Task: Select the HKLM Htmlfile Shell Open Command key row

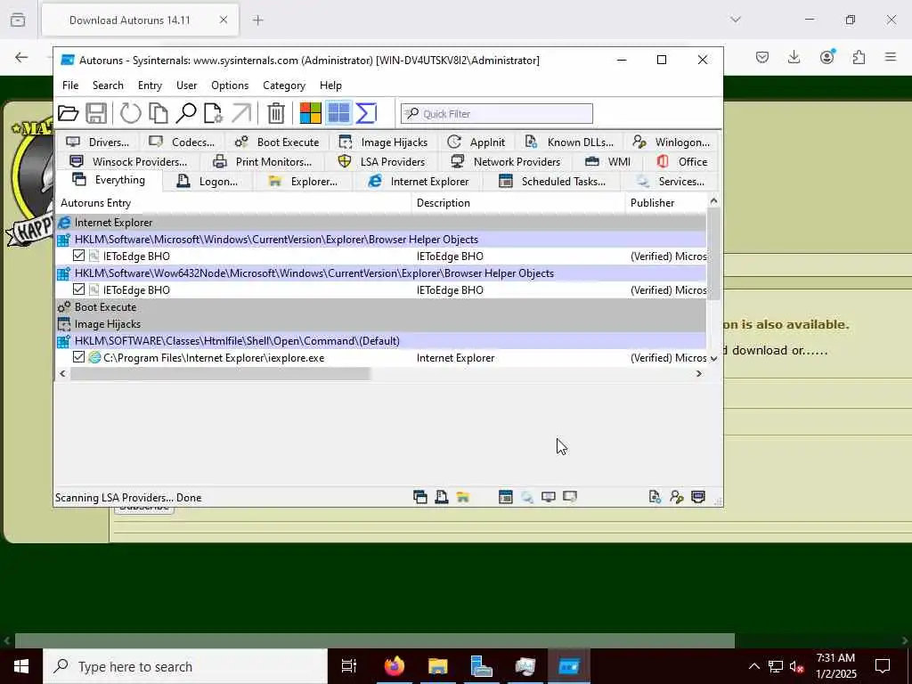Action: (381, 341)
